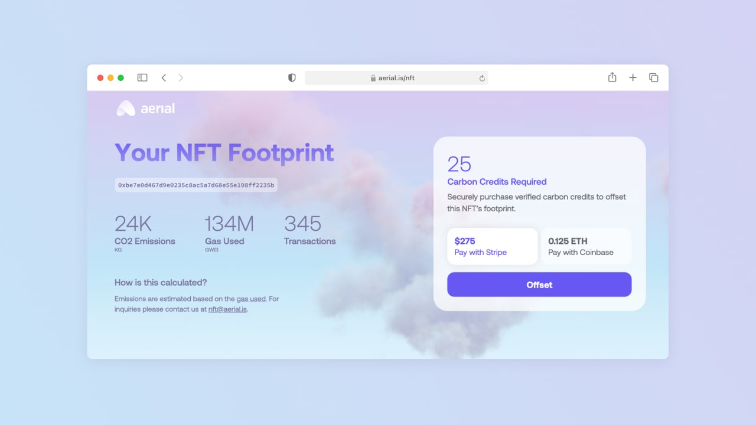Reload the page with the refresh icon
Image resolution: width=756 pixels, height=425 pixels.
482,78
